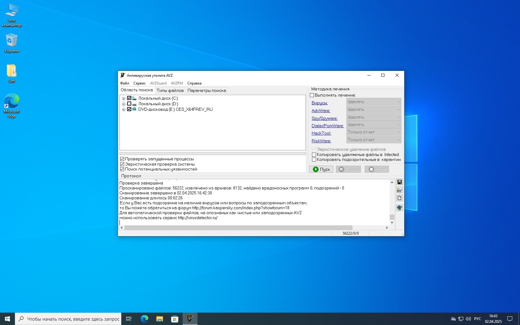Click the globe icon beside the protocol
This screenshot has height=325, width=520.
pos(399,208)
